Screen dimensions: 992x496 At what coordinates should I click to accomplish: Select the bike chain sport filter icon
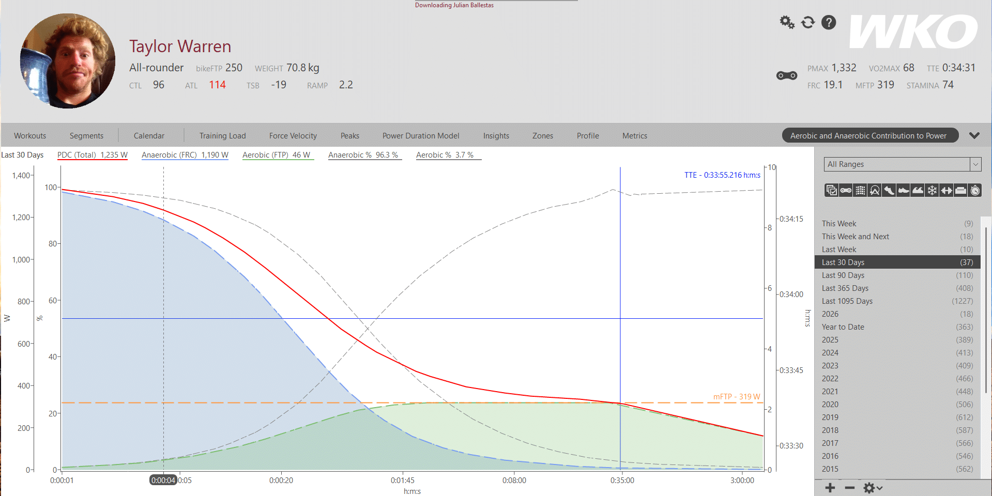pyautogui.click(x=846, y=191)
